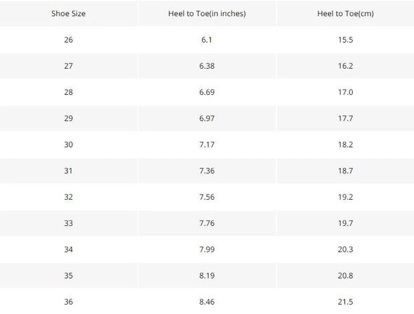Select the Heel to Toe(in inches) header
The image size is (414, 314).
pyautogui.click(x=207, y=13)
